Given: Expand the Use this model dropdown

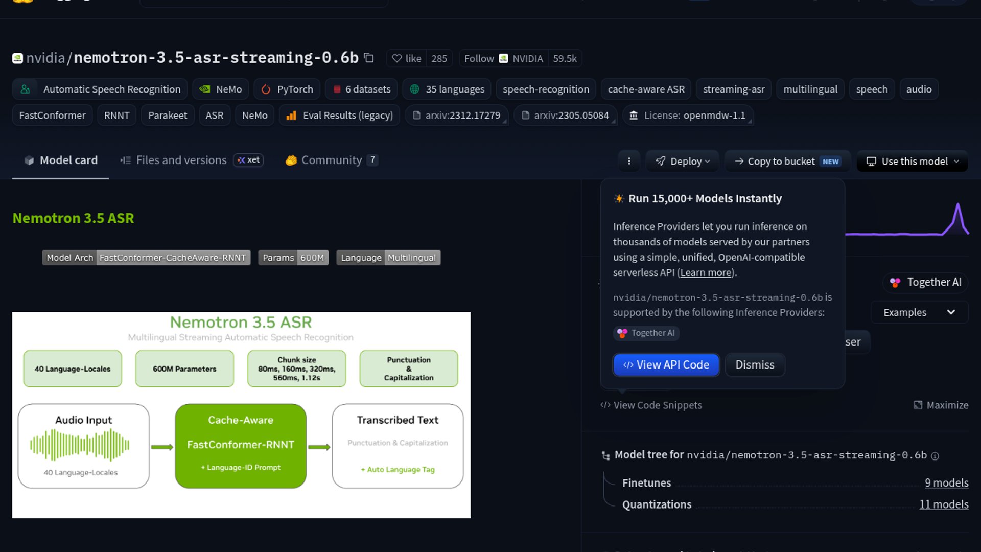Looking at the screenshot, I should (912, 161).
